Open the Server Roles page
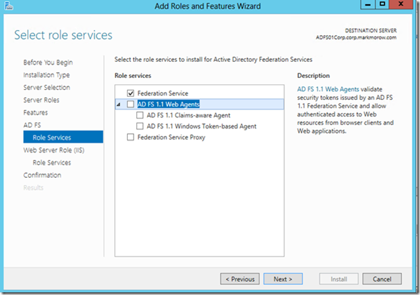420x295 pixels. pos(41,100)
